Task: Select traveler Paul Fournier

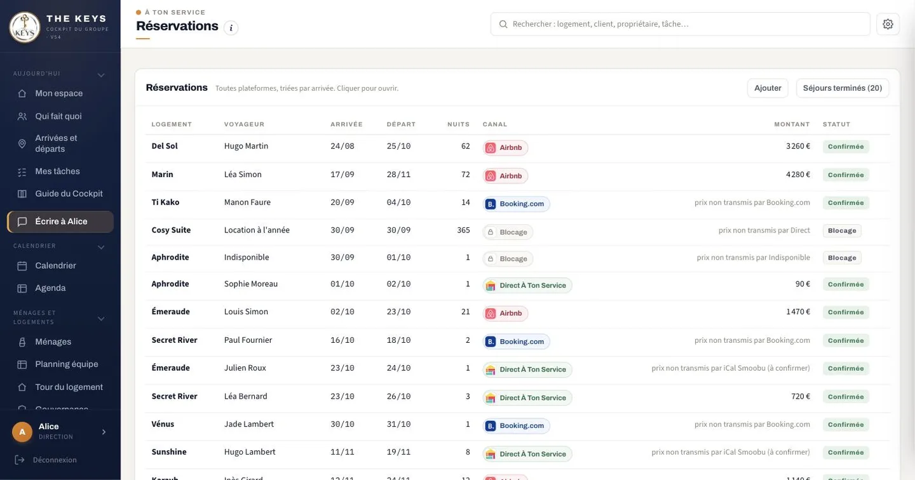Action: (248, 340)
